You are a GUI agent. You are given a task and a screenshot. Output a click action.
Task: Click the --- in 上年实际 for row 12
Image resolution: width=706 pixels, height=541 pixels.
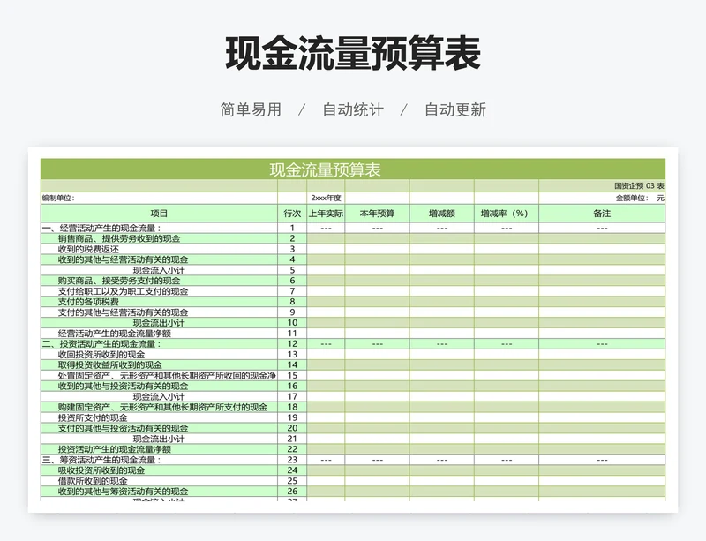pyautogui.click(x=326, y=344)
